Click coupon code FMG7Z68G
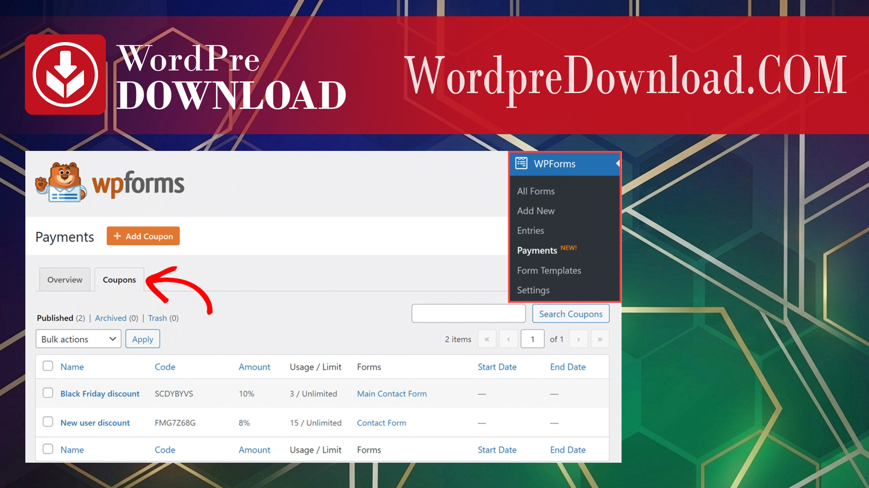Image resolution: width=869 pixels, height=488 pixels. pyautogui.click(x=175, y=423)
